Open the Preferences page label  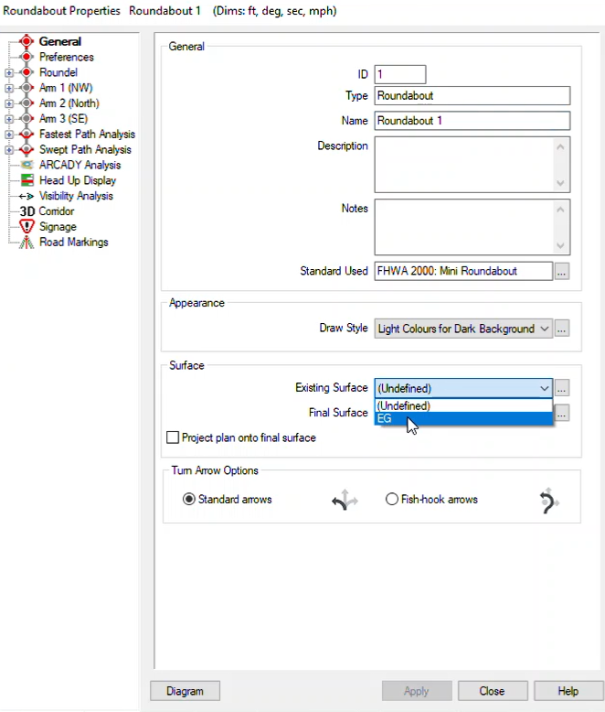[66, 57]
